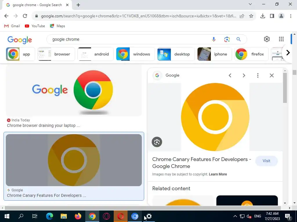Open the 'Learn More' copyright link

click(218, 174)
